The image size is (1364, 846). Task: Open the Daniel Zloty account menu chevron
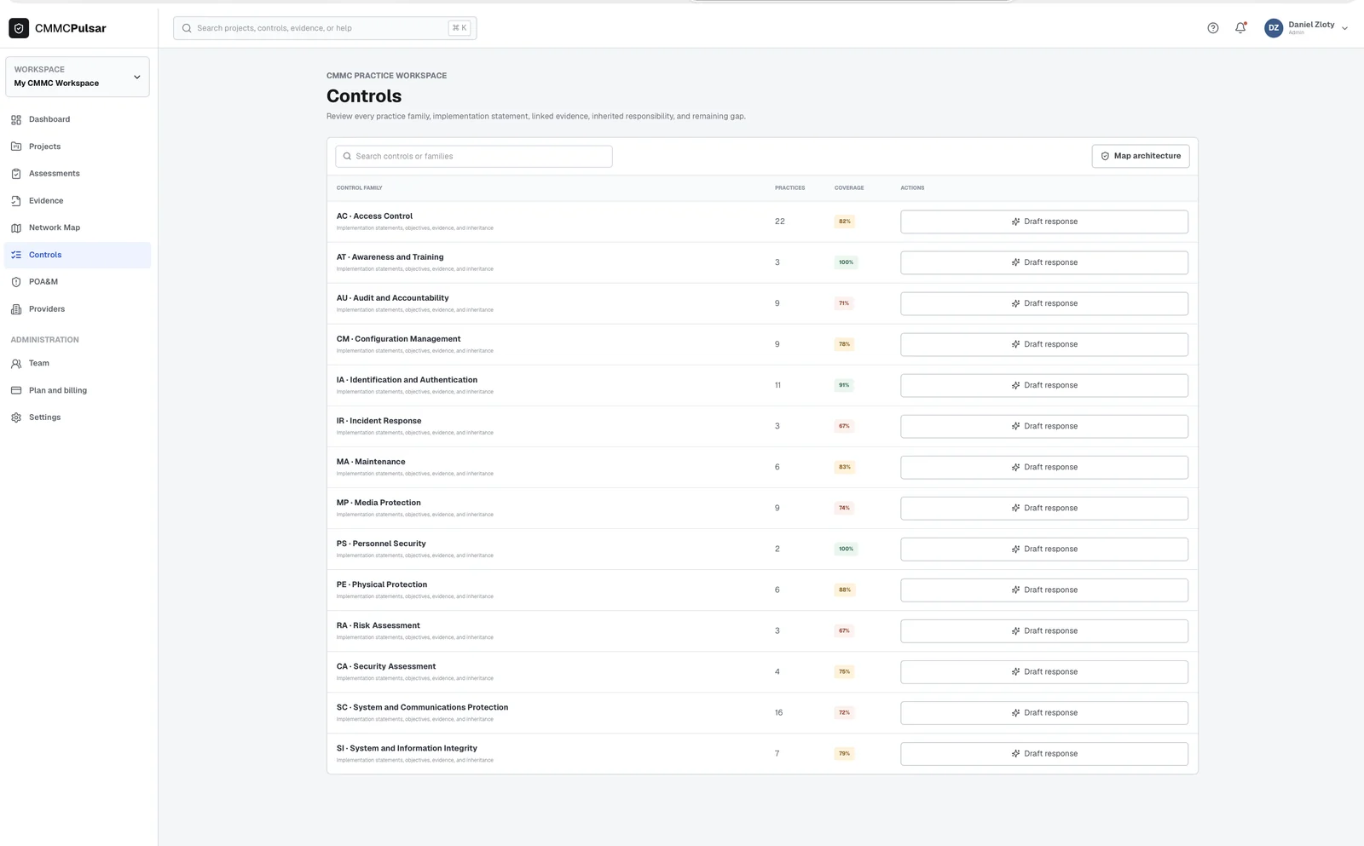[1344, 28]
